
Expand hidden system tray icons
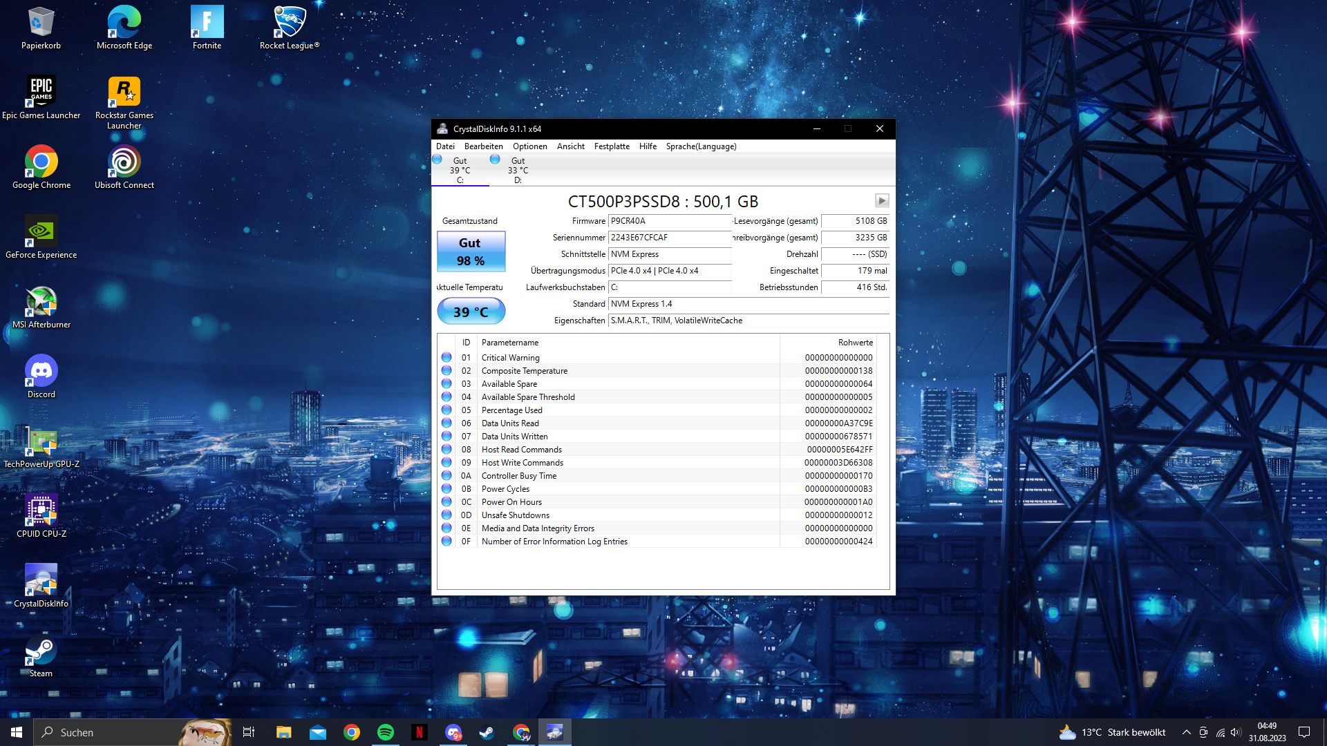coord(1186,732)
